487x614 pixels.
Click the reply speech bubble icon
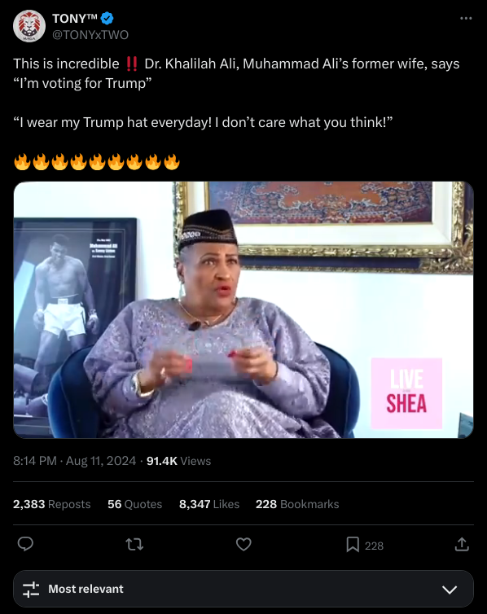click(25, 544)
